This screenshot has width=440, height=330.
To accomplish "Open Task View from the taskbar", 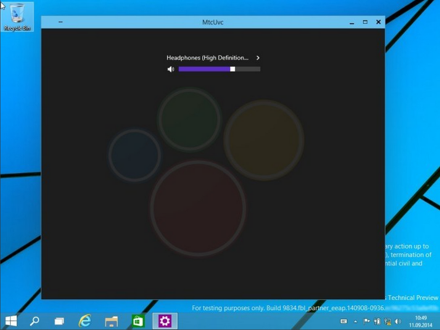I will pyautogui.click(x=59, y=321).
